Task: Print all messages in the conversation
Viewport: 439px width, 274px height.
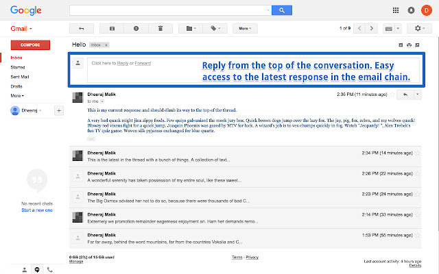Action: 410,45
